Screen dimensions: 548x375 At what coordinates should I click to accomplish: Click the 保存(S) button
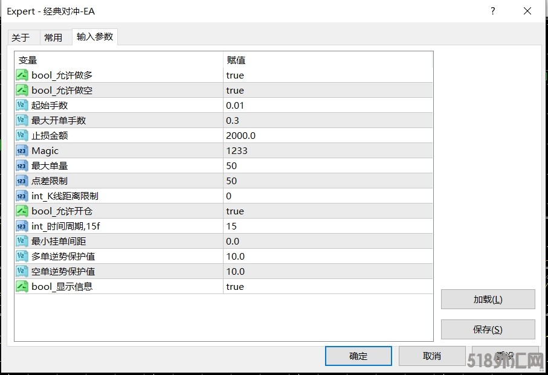pyautogui.click(x=488, y=329)
